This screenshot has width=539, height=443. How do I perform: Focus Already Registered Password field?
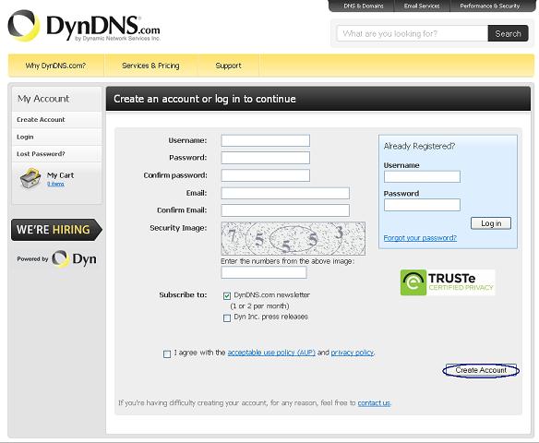[x=422, y=205]
